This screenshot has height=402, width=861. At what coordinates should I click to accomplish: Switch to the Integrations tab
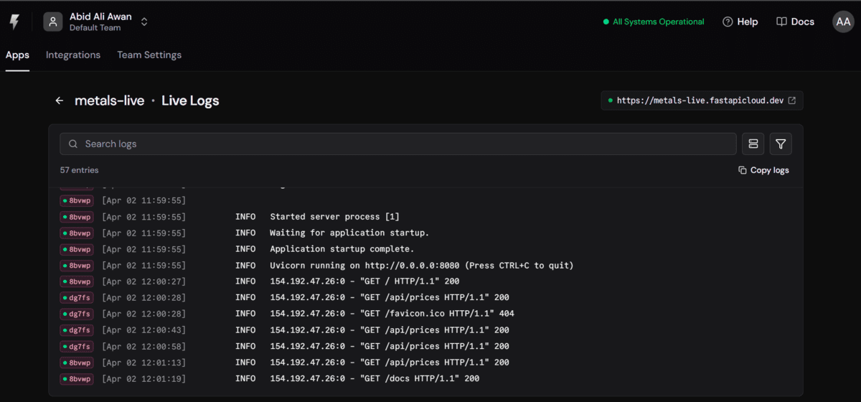pyautogui.click(x=73, y=55)
